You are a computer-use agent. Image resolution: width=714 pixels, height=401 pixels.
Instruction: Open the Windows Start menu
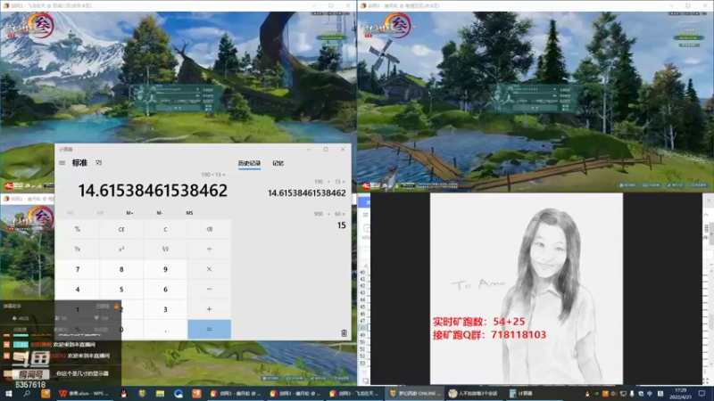click(8, 393)
